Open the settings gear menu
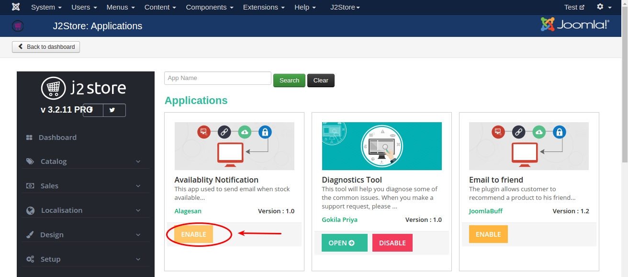The width and height of the screenshot is (628, 277). tap(604, 7)
